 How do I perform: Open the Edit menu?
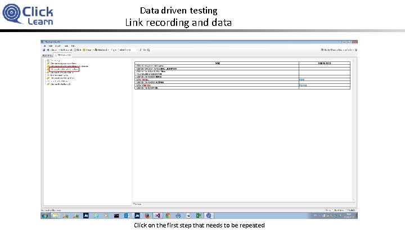coord(51,46)
